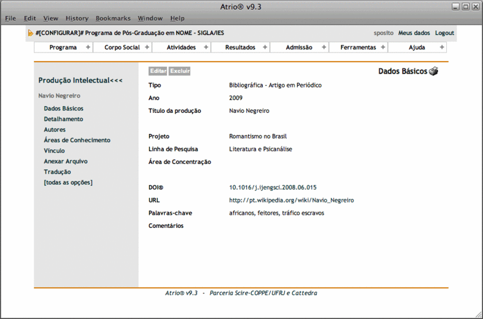Click the printer icon beside Dados Básicos

coord(433,72)
